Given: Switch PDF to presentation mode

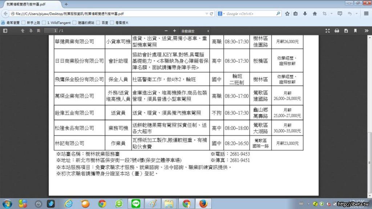Looking at the screenshot, I should 327,31.
